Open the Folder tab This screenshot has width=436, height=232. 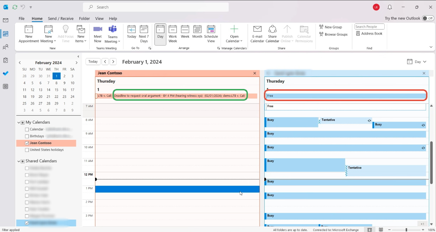click(x=84, y=19)
